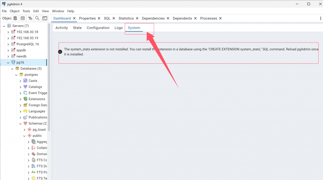Switch to the Statistics tab
Viewport: 323px width, 180px height.
click(x=126, y=18)
